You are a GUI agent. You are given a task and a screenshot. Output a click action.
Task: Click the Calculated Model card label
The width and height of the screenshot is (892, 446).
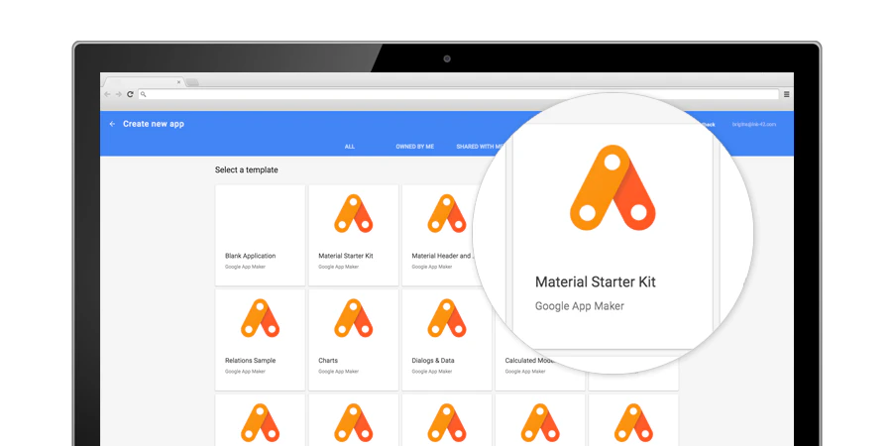[528, 361]
